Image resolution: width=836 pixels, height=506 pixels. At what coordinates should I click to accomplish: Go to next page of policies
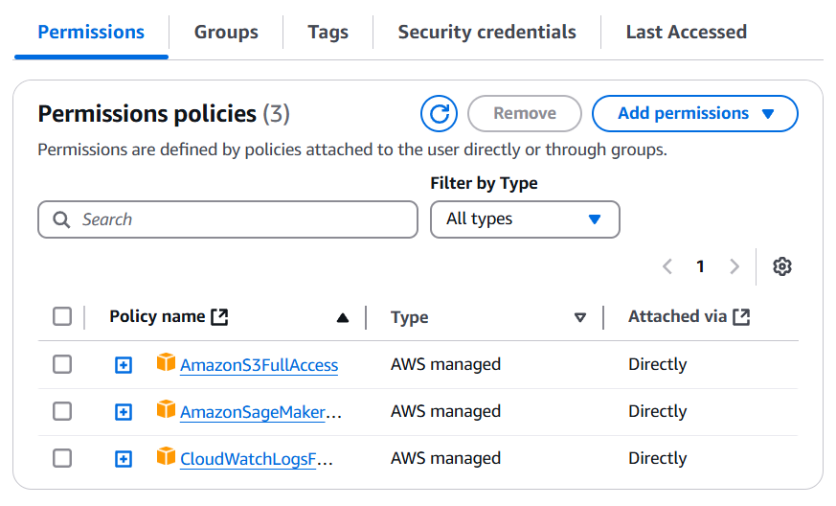pyautogui.click(x=734, y=266)
